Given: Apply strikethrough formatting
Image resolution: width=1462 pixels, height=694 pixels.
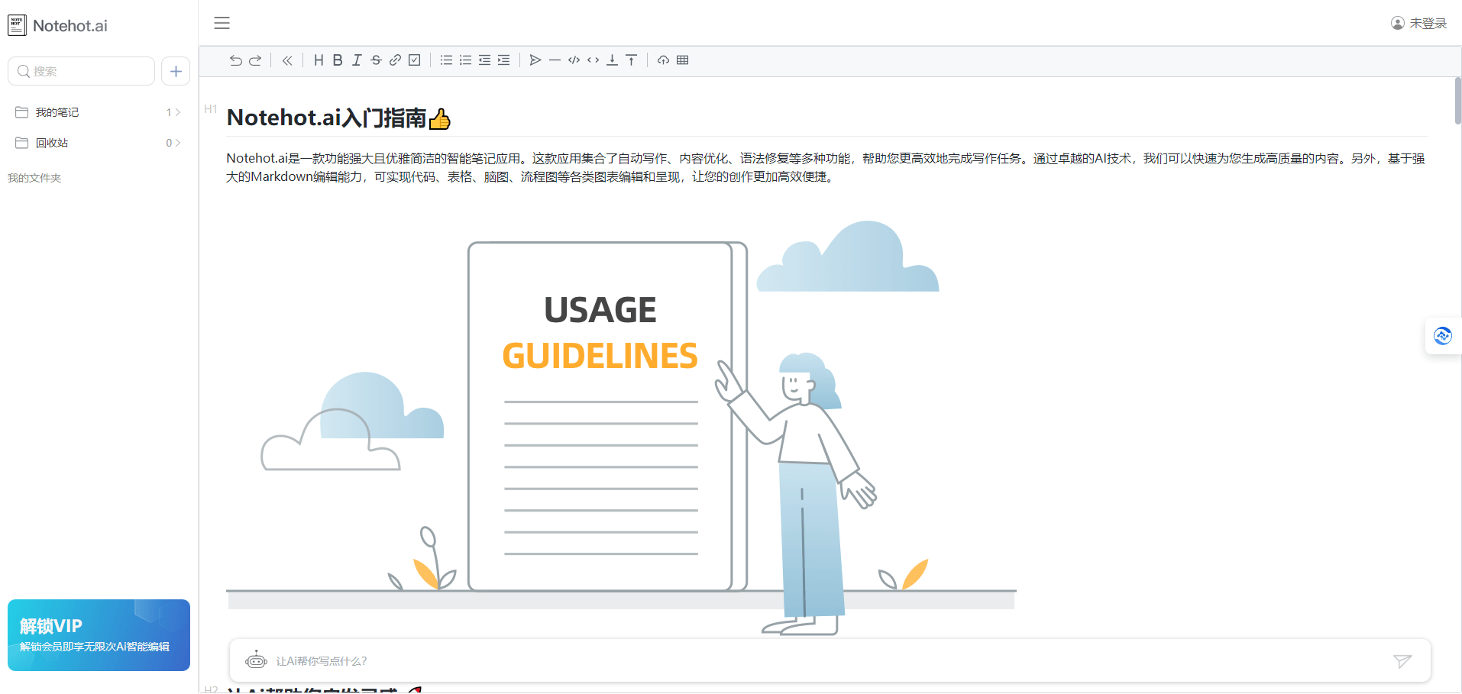Looking at the screenshot, I should pyautogui.click(x=376, y=60).
